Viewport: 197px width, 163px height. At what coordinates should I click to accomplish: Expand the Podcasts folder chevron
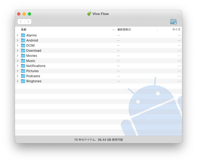pos(18,76)
